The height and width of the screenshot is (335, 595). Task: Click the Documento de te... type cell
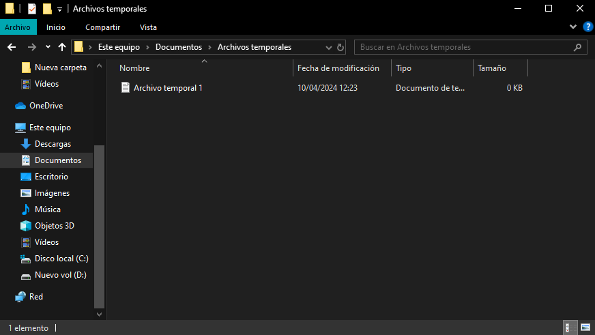pyautogui.click(x=430, y=88)
